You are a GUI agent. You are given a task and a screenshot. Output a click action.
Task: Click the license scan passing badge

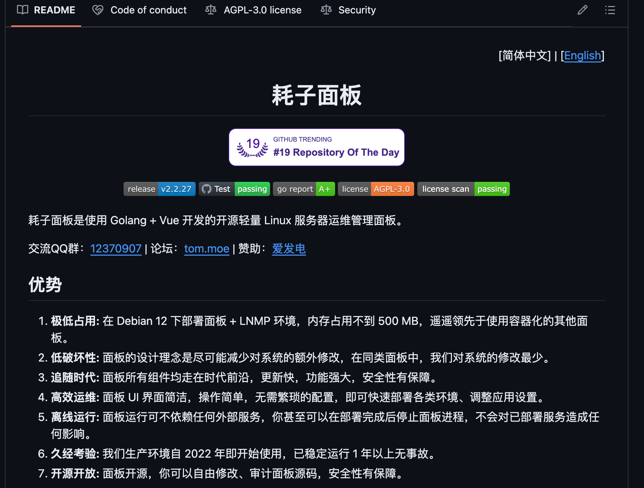coord(463,189)
